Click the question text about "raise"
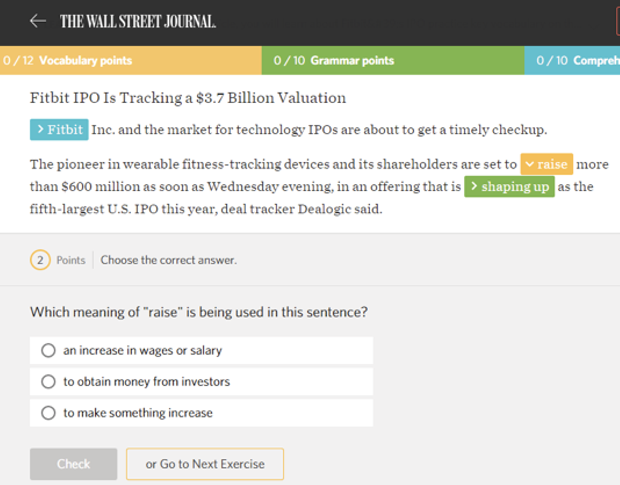This screenshot has height=485, width=620. click(198, 312)
